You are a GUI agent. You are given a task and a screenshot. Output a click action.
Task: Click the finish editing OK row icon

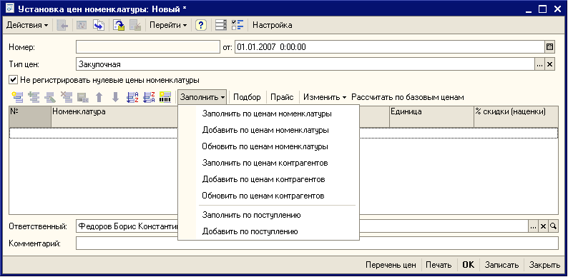(83, 97)
